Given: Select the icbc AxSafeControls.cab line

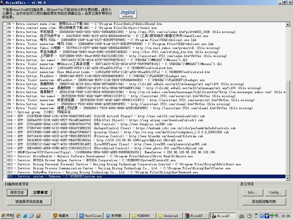Looking at the screenshot, I should [x=121, y=128].
